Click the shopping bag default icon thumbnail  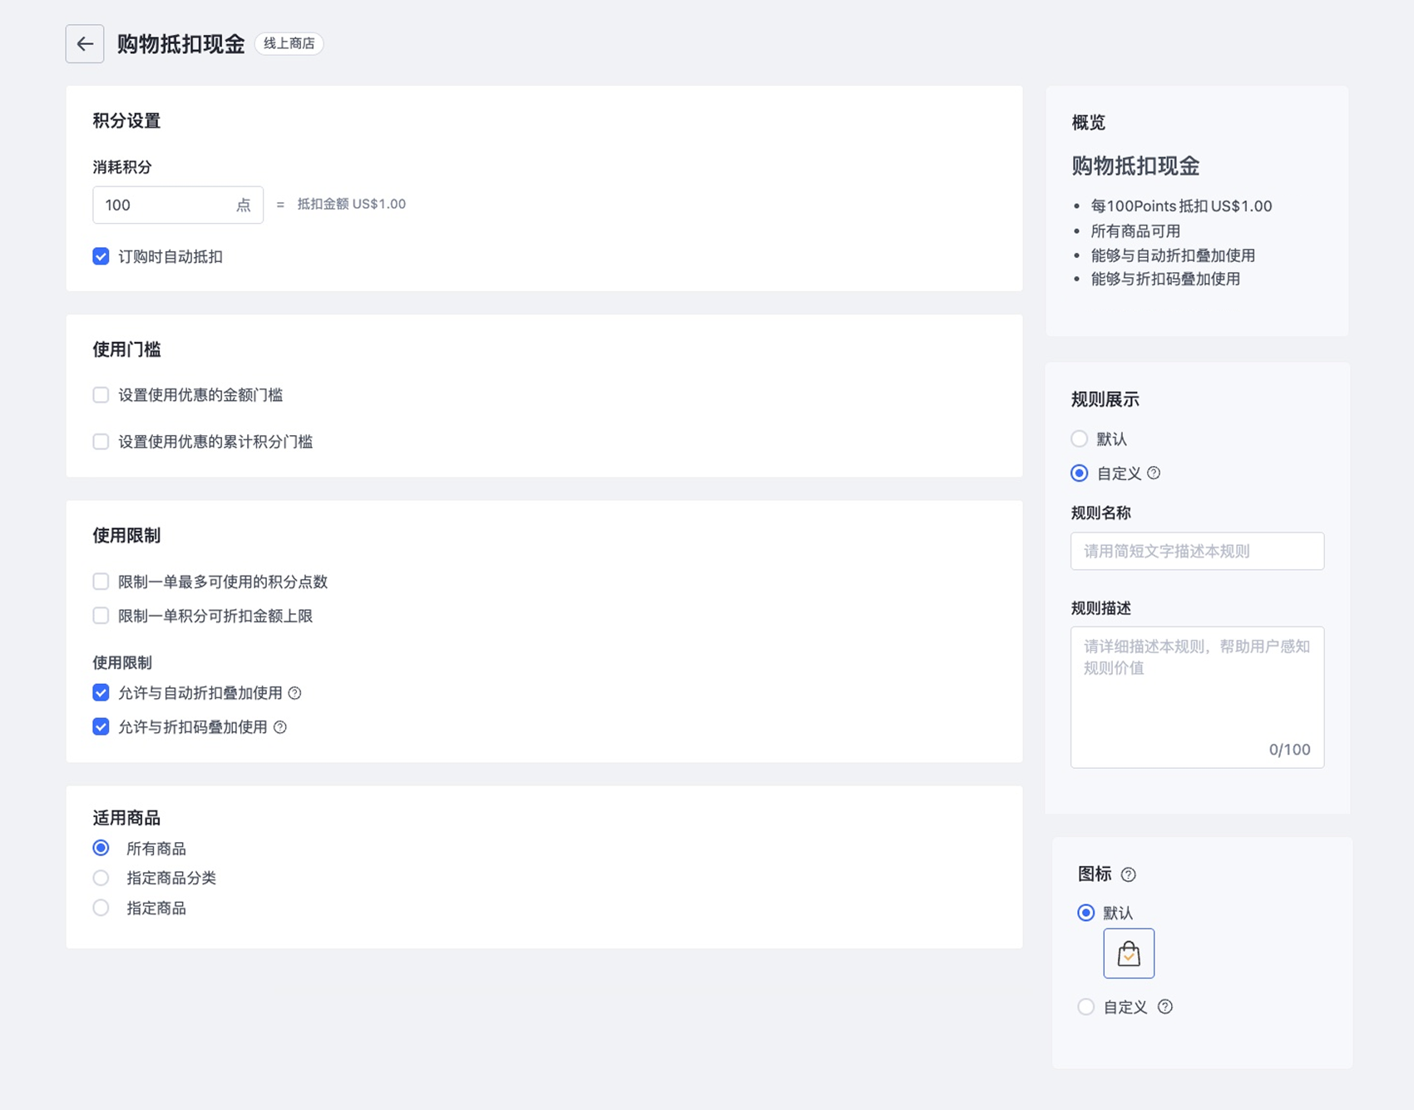coord(1128,953)
